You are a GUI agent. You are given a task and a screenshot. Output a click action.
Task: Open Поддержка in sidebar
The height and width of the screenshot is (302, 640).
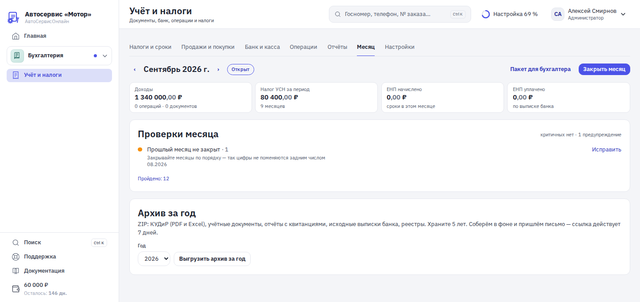(59, 257)
